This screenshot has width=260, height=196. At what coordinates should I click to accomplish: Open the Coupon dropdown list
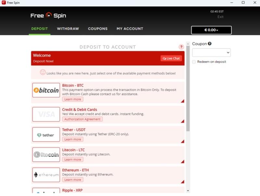[x=211, y=53]
